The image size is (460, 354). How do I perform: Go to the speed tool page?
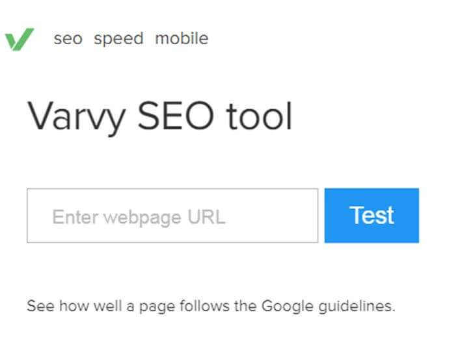(118, 39)
